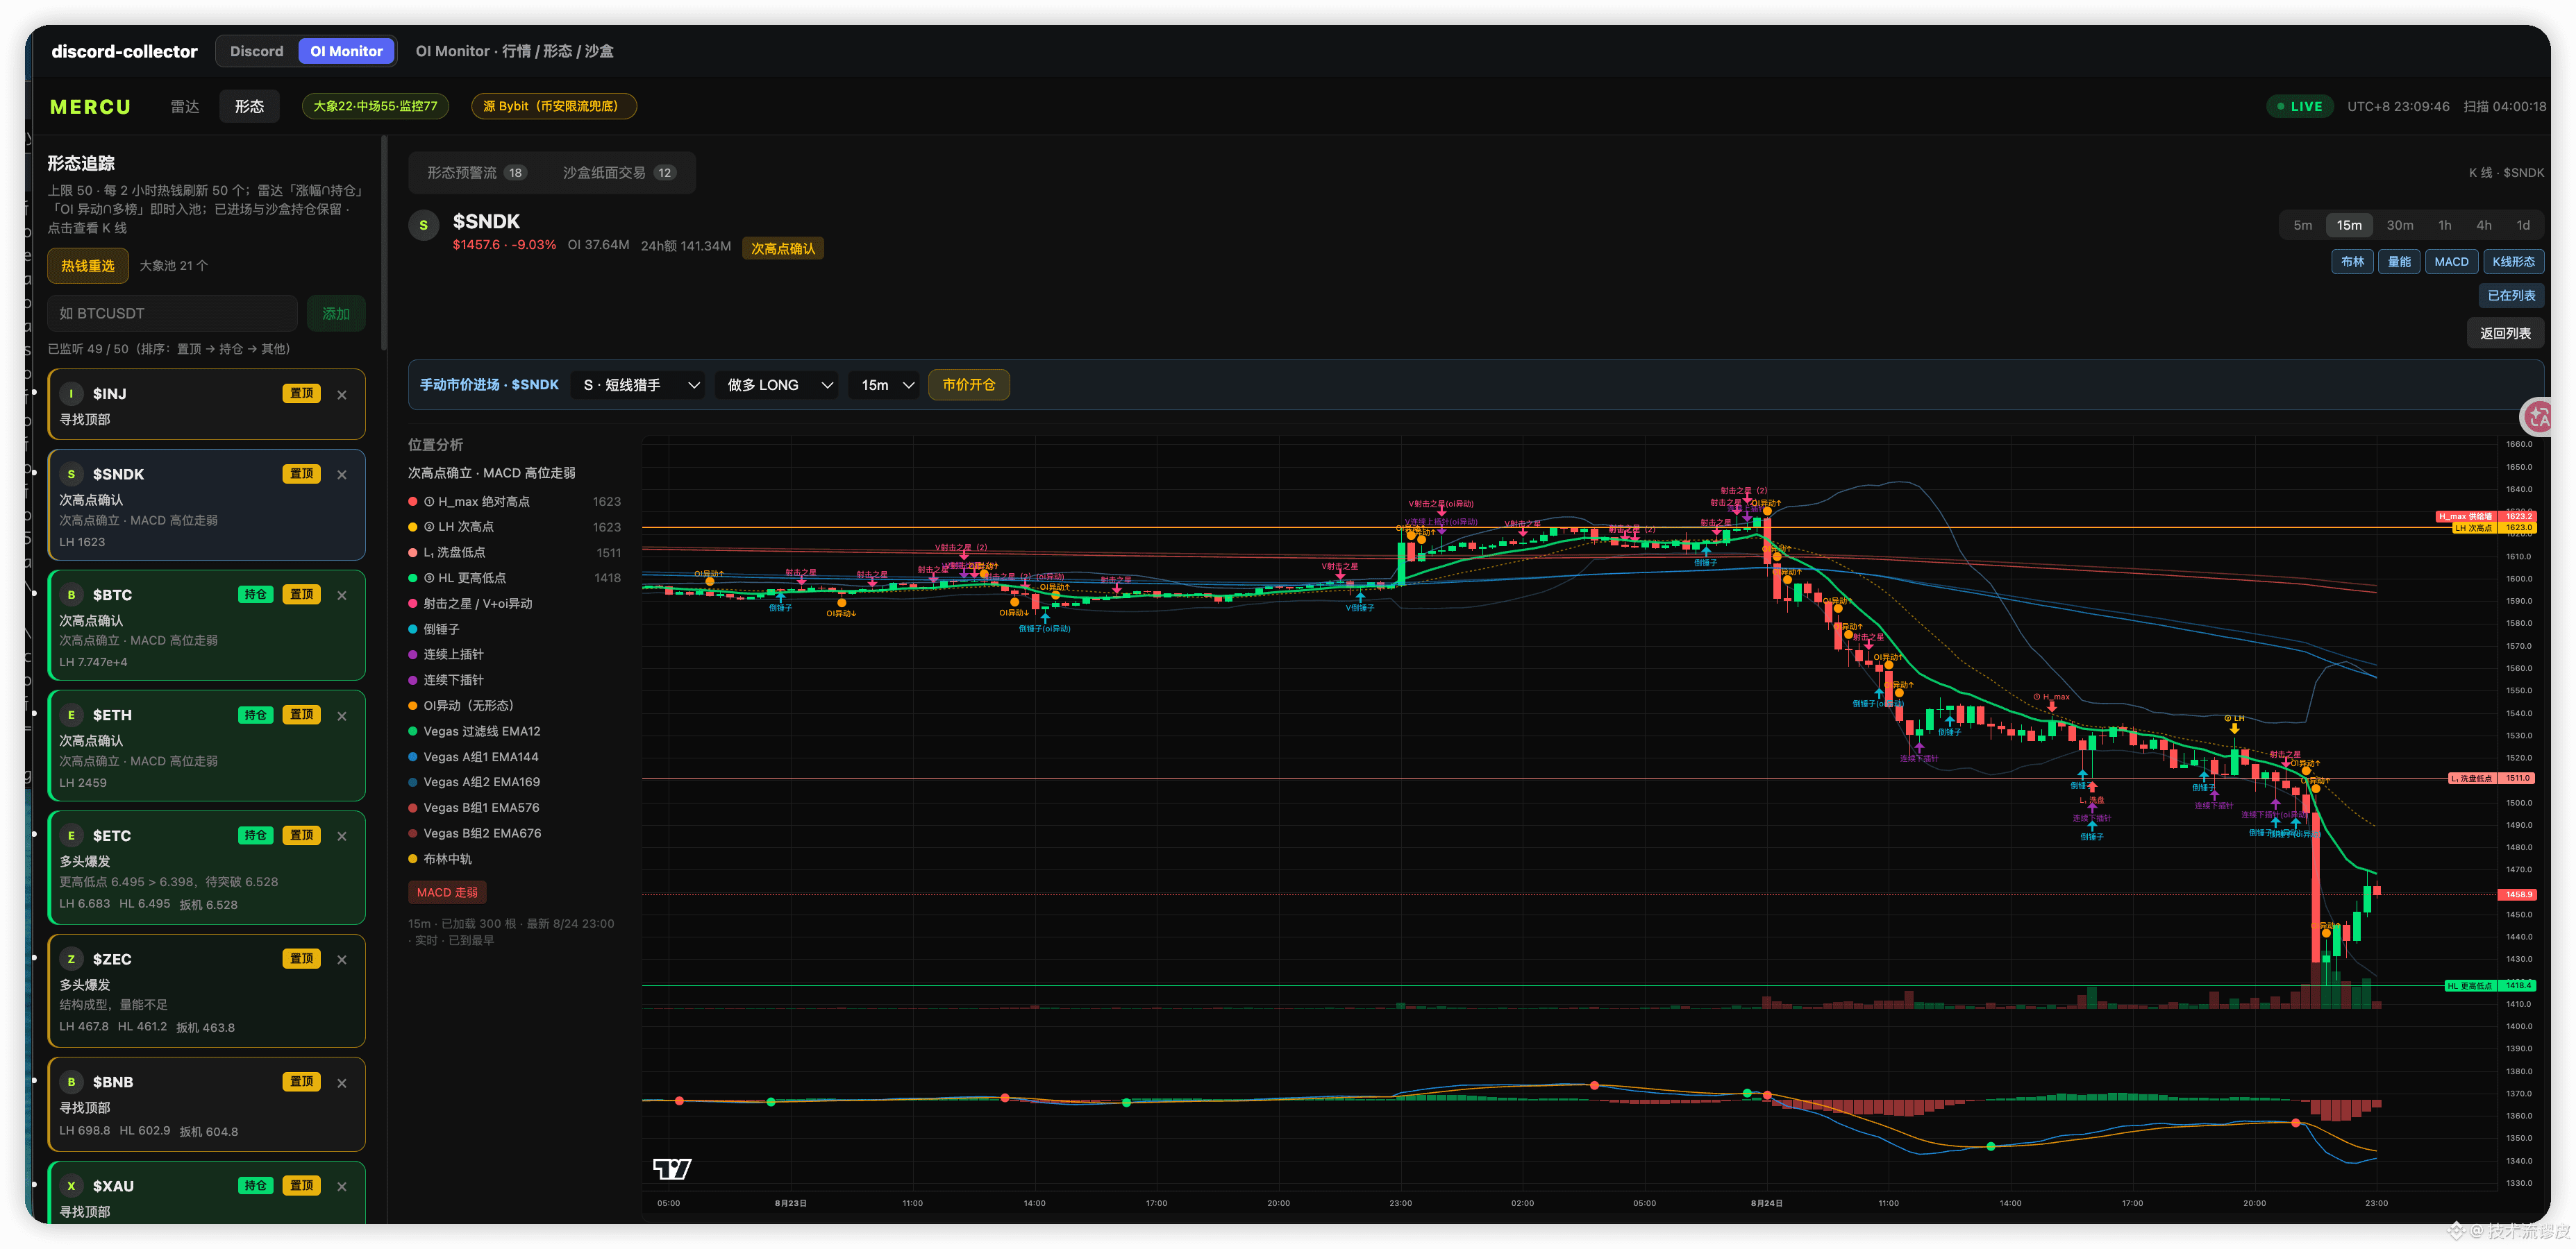Click the 返回列表 back to list button
The height and width of the screenshot is (1249, 2576).
click(2505, 334)
